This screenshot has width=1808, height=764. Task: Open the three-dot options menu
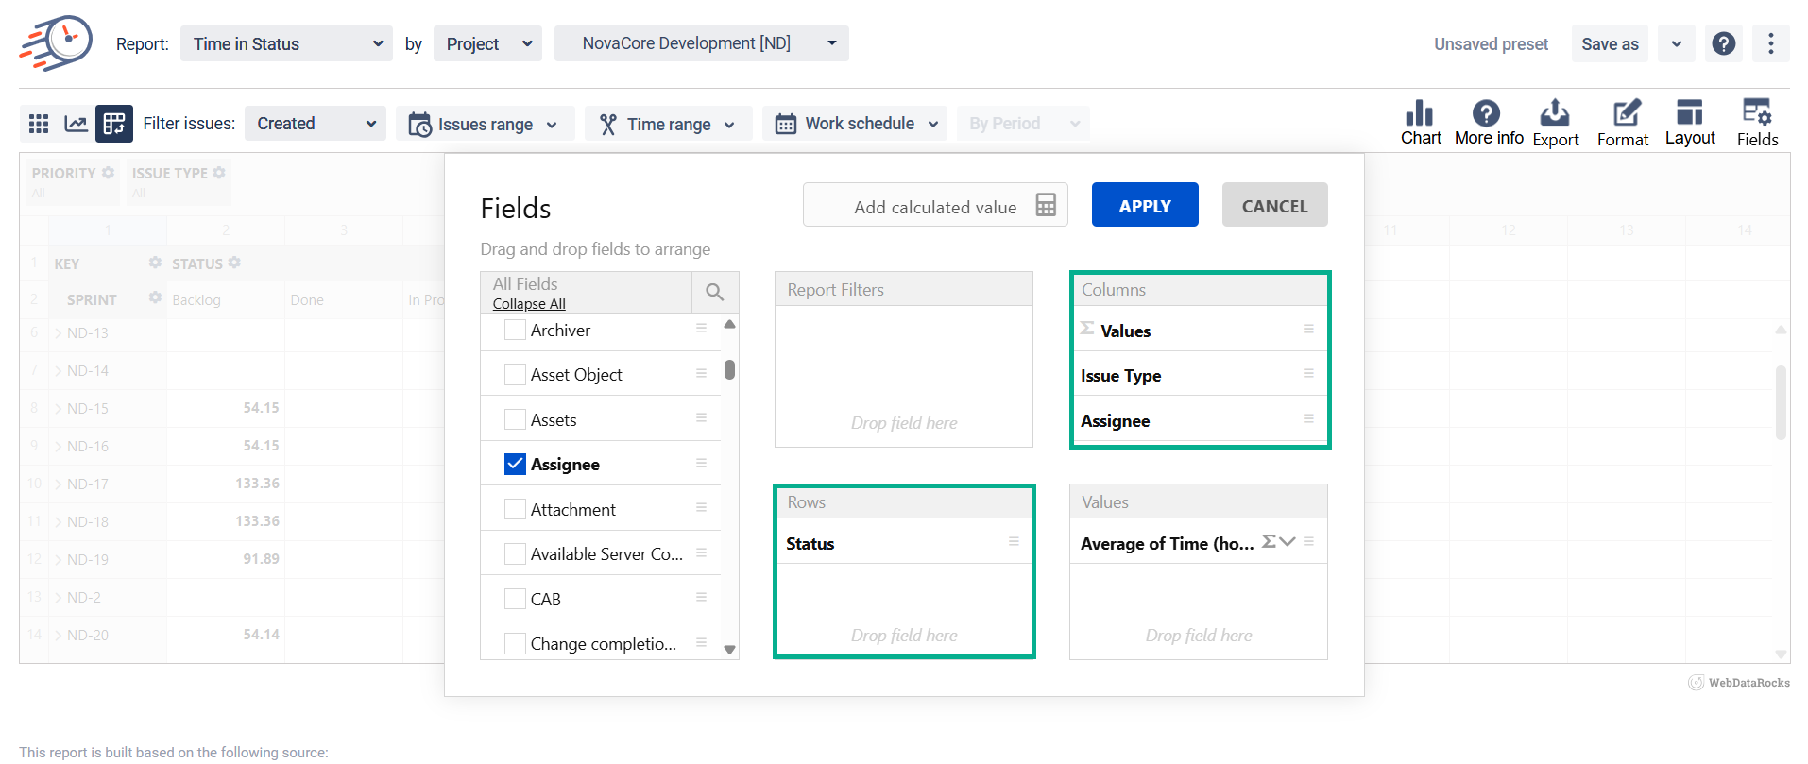coord(1770,43)
